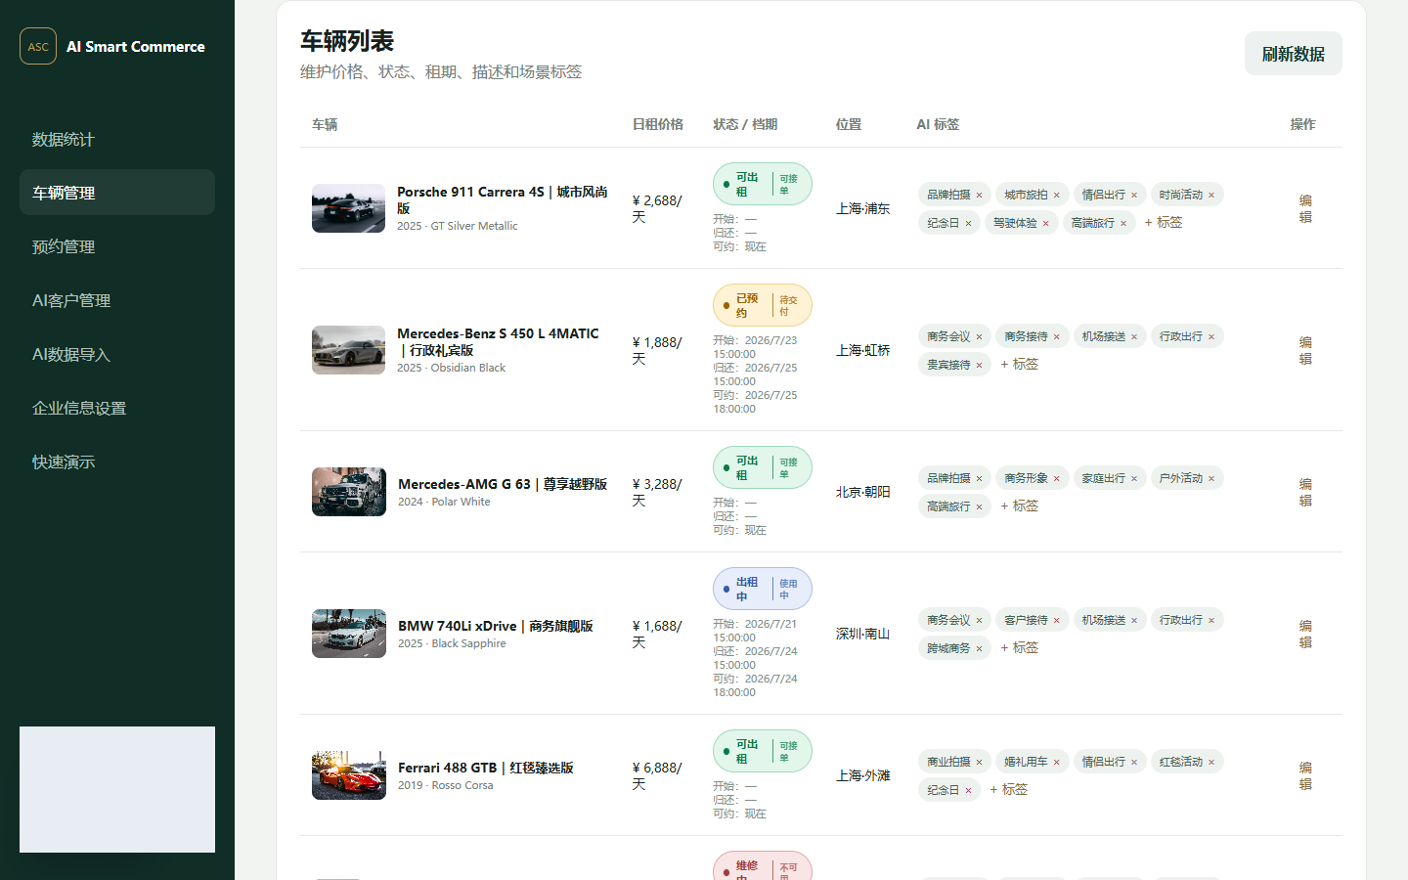This screenshot has width=1408, height=880.
Task: Edit the Ferrari 488 GTB row
Action: click(1305, 775)
